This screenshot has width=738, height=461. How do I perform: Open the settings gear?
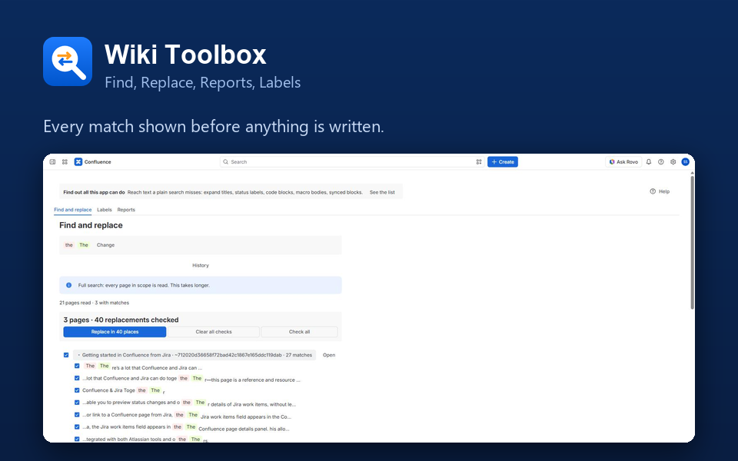tap(673, 162)
